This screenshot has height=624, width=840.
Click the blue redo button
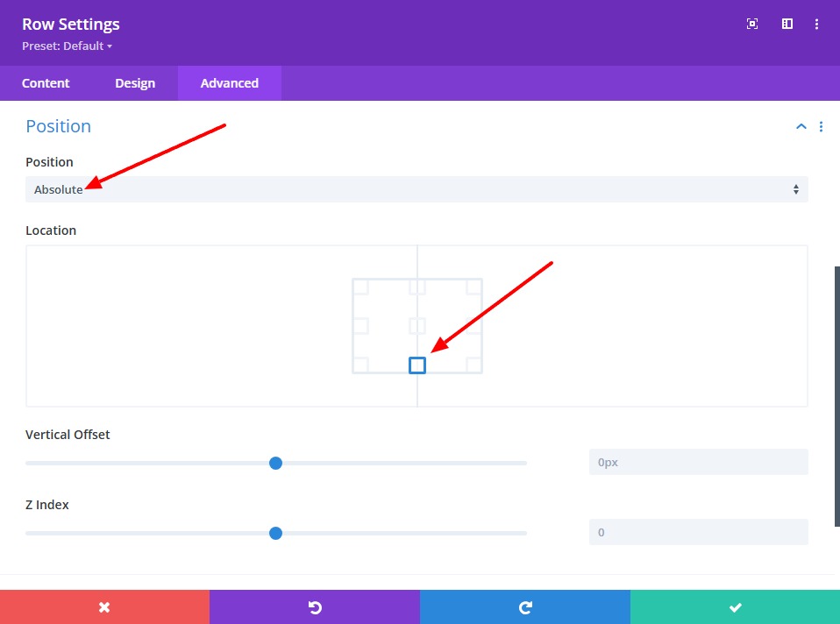click(525, 607)
